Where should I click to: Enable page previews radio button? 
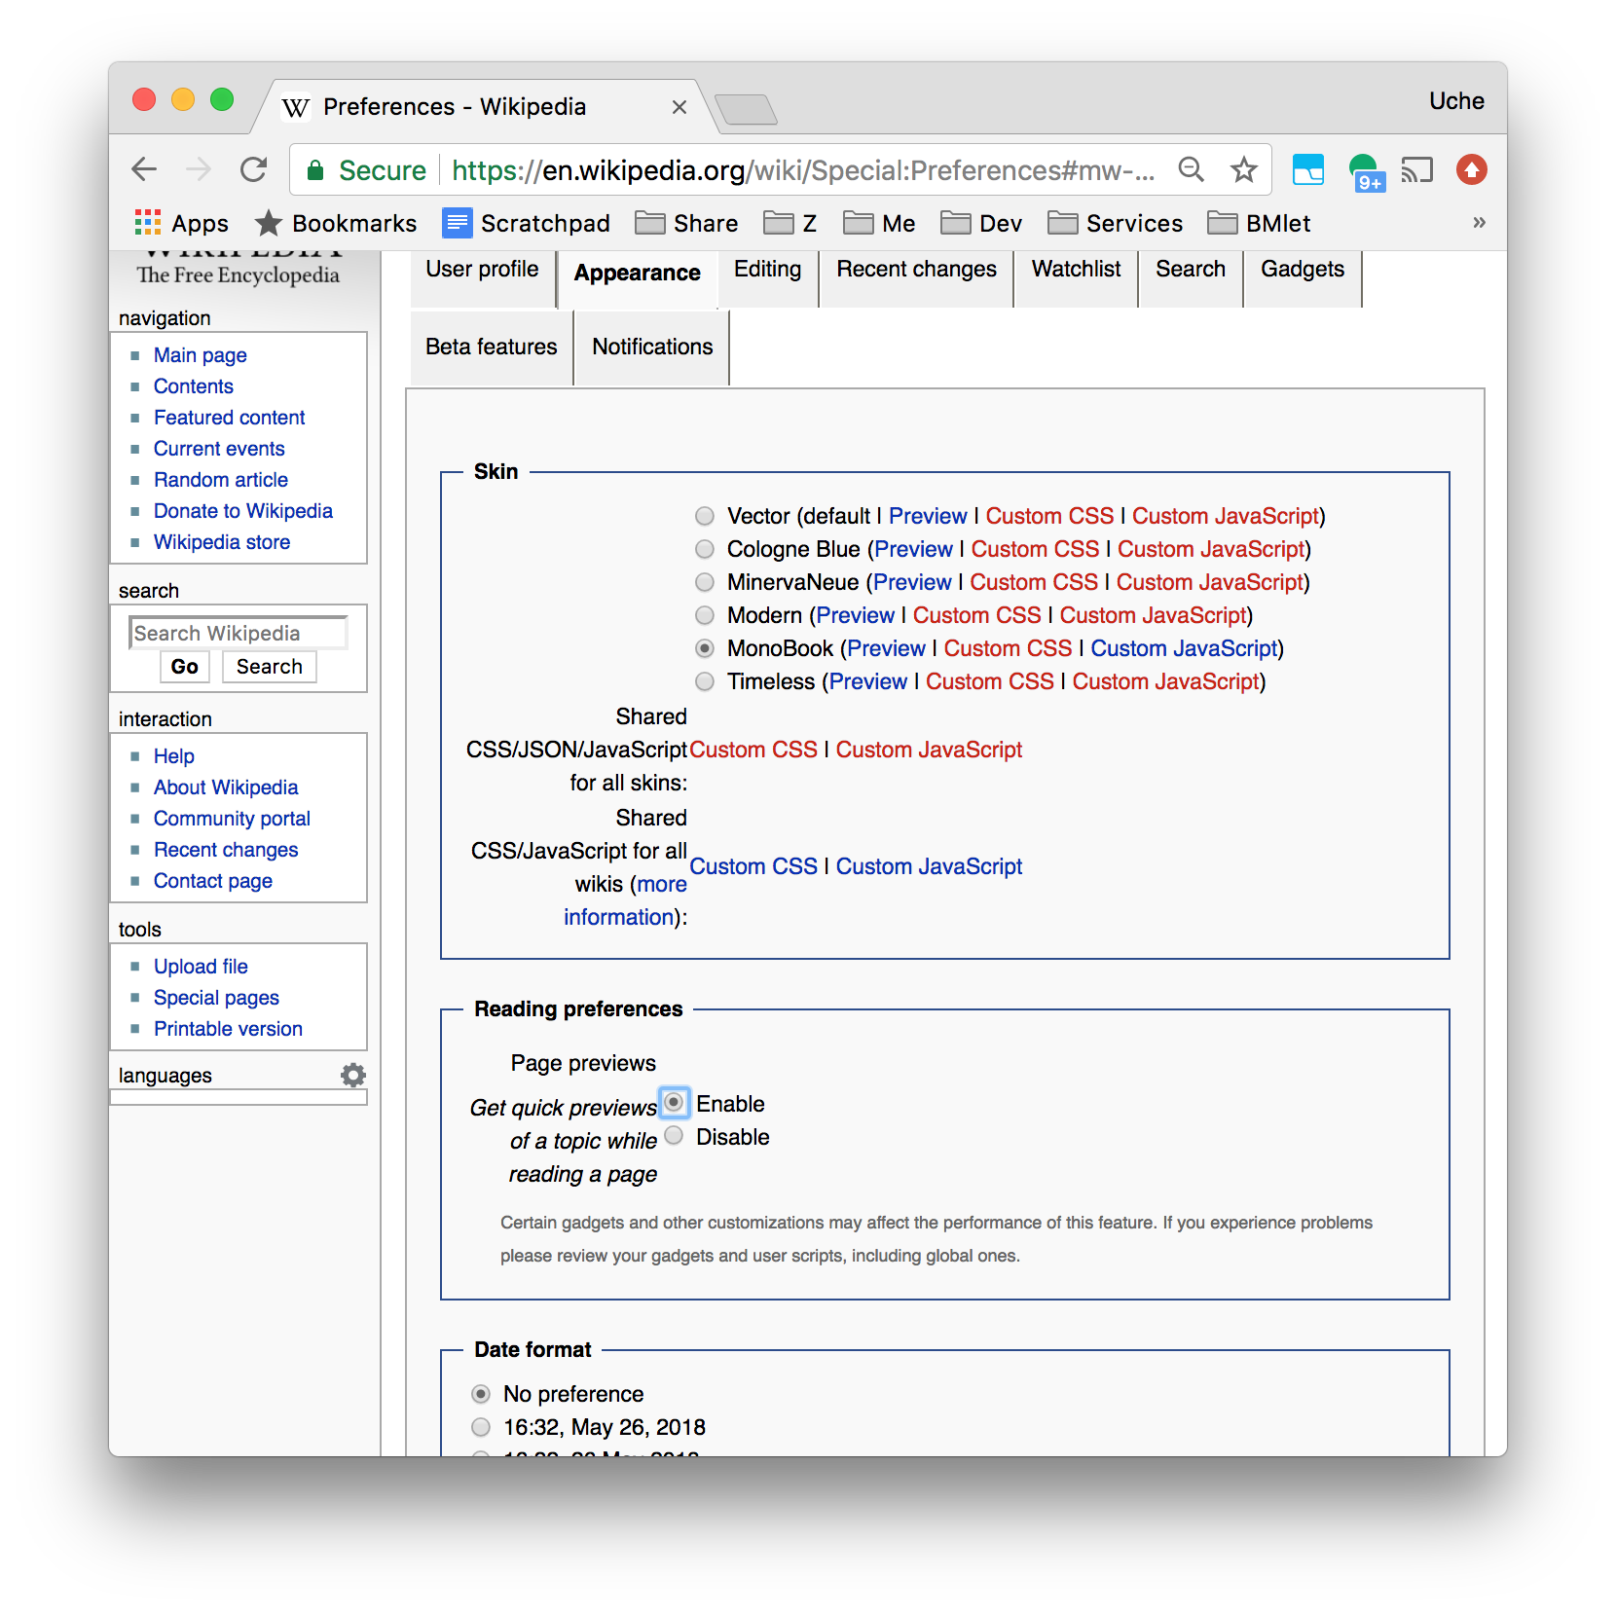[674, 1102]
